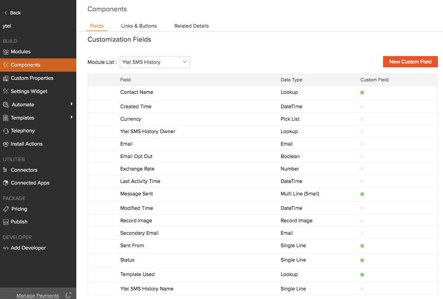443x299 pixels.
Task: Select the Ytel SMS History Name field
Action: click(x=147, y=289)
